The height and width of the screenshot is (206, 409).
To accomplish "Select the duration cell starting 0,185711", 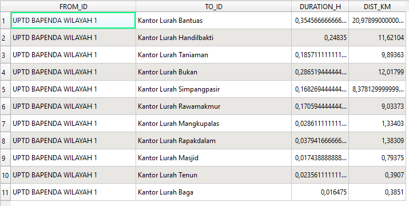I will pyautogui.click(x=320, y=55).
